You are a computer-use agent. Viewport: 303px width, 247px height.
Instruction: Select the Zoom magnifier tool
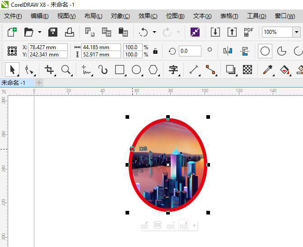[x=66, y=70]
